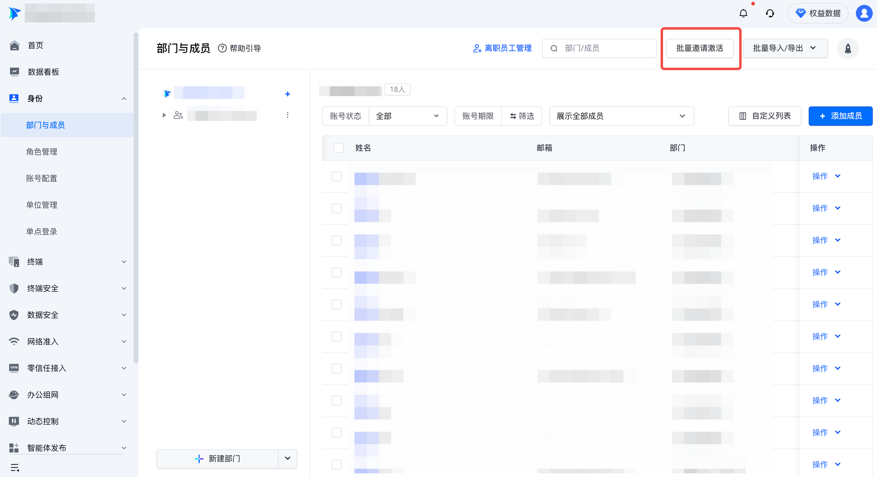Click the 添加成员 button

[x=840, y=116]
